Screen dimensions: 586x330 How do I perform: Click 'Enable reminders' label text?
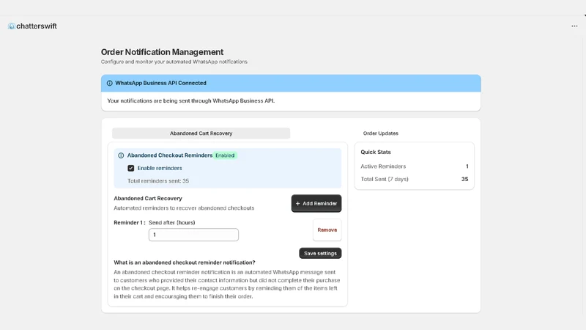tap(160, 169)
